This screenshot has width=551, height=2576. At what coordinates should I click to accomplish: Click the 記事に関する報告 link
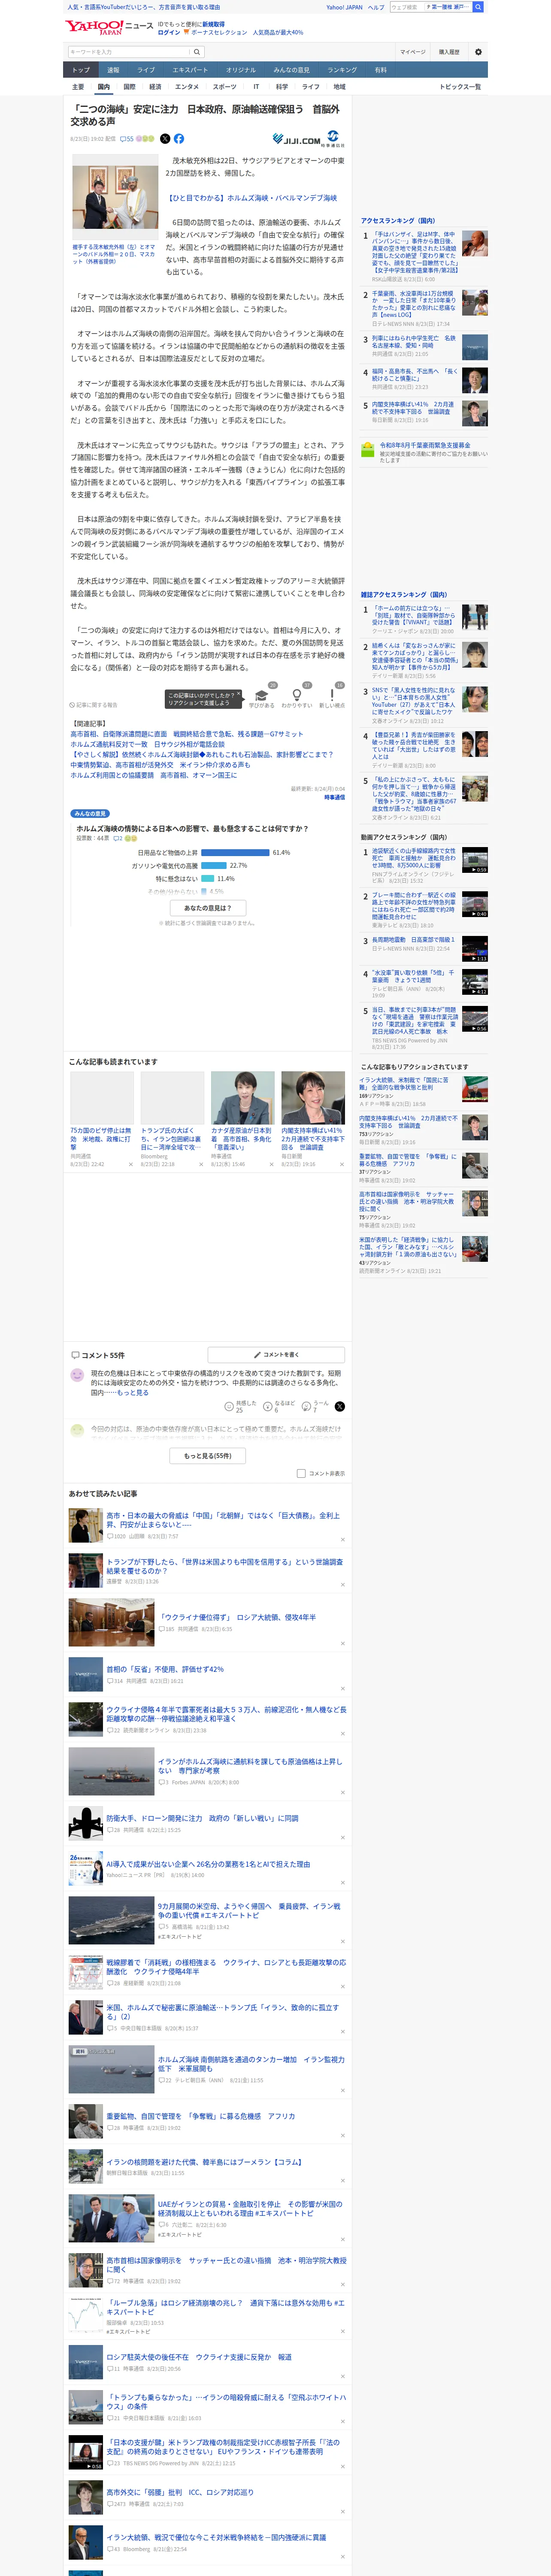coord(93,705)
